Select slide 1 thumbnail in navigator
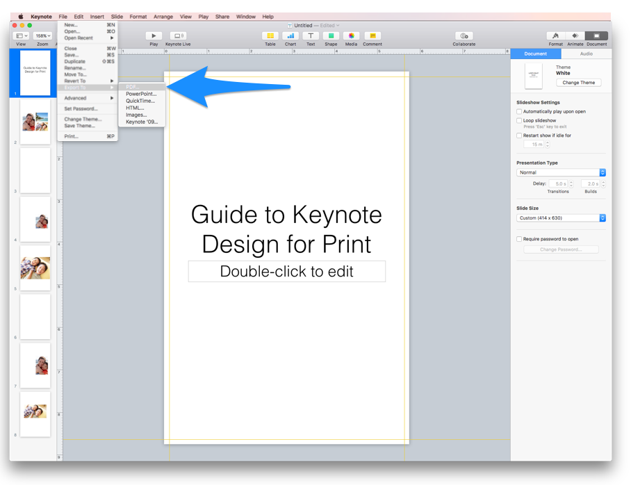This screenshot has height=485, width=631. pyautogui.click(x=35, y=73)
